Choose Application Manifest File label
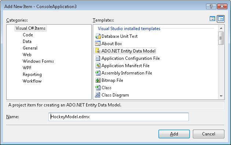Screen dimensions: 231x145 click(125, 66)
